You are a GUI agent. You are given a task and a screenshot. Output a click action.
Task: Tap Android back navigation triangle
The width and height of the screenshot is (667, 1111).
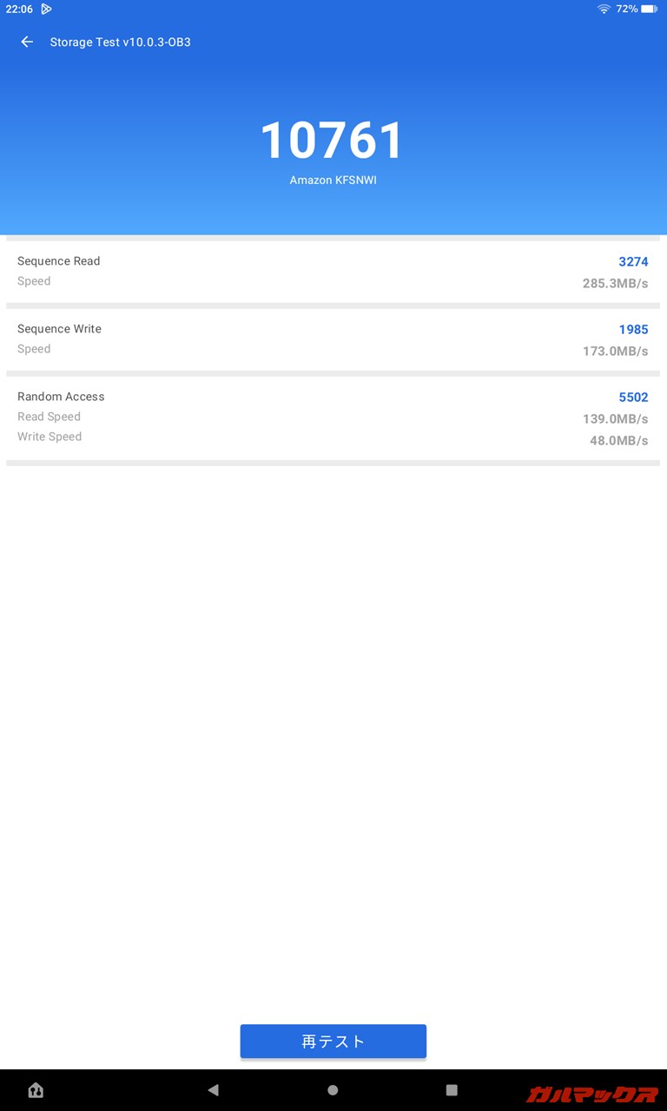(x=213, y=1090)
